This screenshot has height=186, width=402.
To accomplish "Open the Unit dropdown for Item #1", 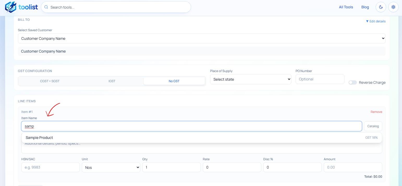I will pyautogui.click(x=111, y=167).
